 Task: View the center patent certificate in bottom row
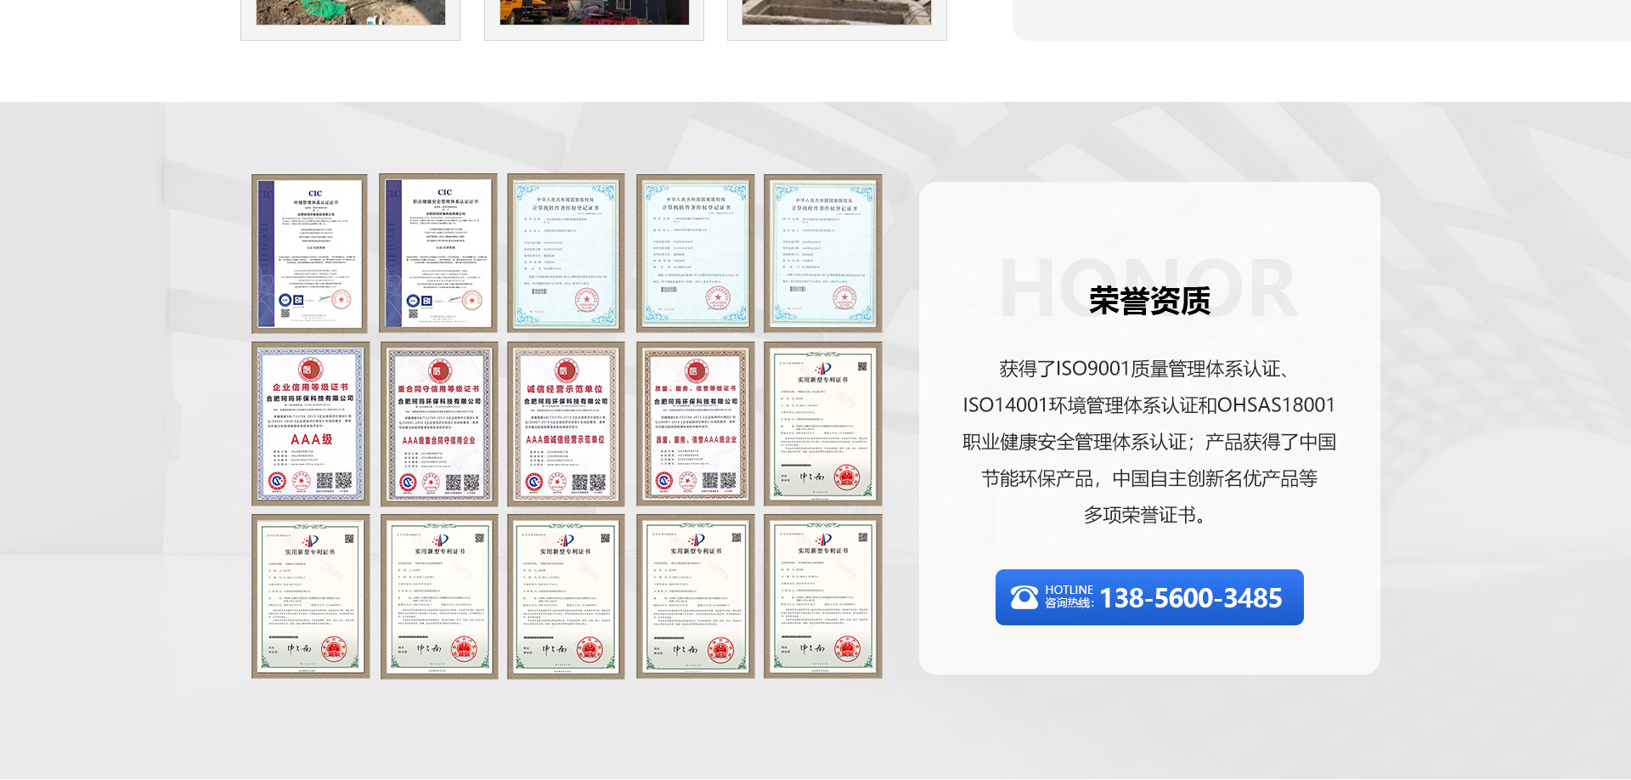[566, 596]
